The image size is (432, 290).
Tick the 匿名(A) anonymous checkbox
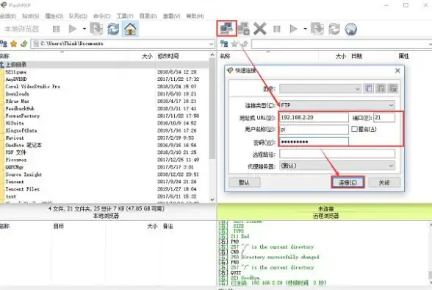coord(354,129)
